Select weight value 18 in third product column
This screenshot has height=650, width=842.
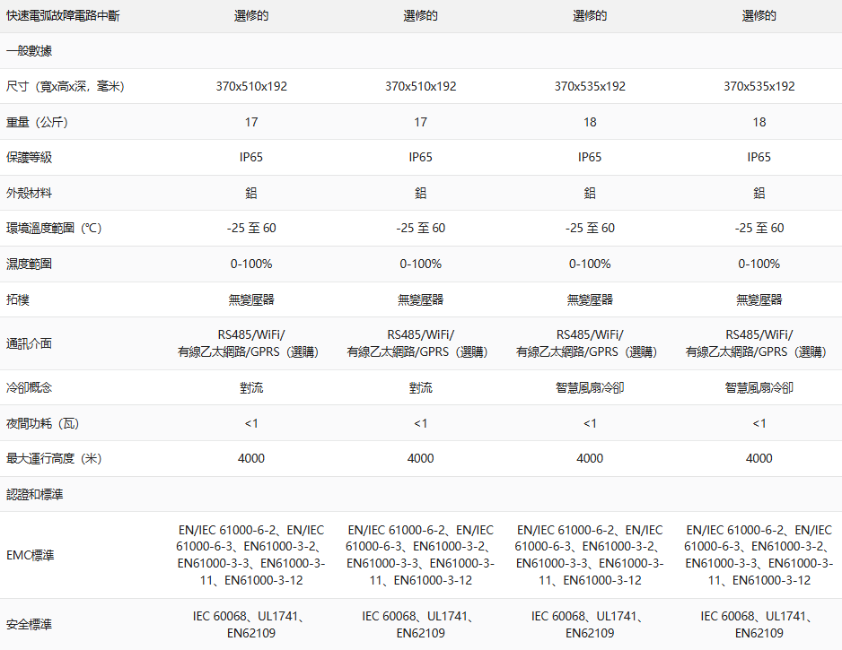590,122
